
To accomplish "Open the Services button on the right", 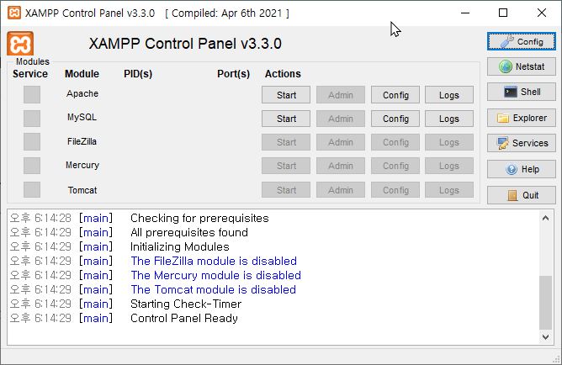I will pyautogui.click(x=521, y=143).
